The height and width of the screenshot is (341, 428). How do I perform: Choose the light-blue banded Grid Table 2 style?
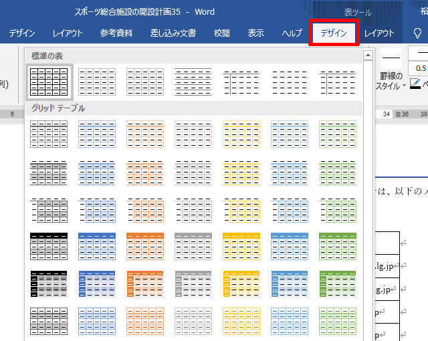coord(290,173)
